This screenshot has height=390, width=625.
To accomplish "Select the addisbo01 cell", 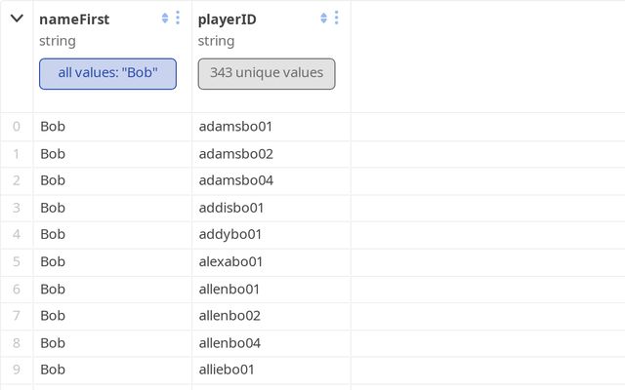I will (231, 208).
